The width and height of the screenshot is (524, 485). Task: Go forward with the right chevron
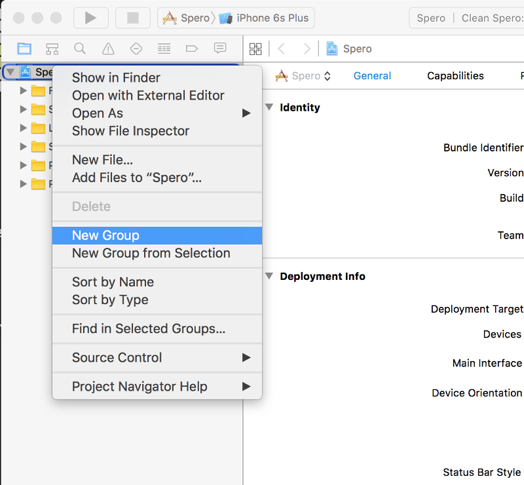coord(307,49)
